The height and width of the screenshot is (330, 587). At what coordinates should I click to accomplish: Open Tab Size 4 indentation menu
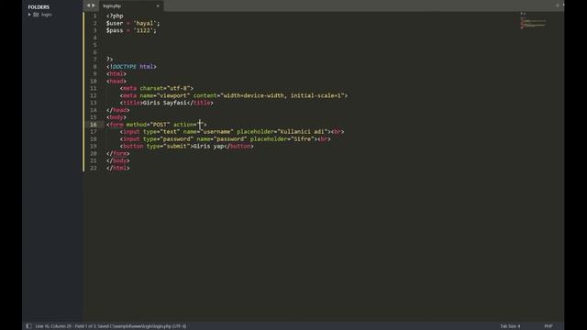tap(510, 326)
